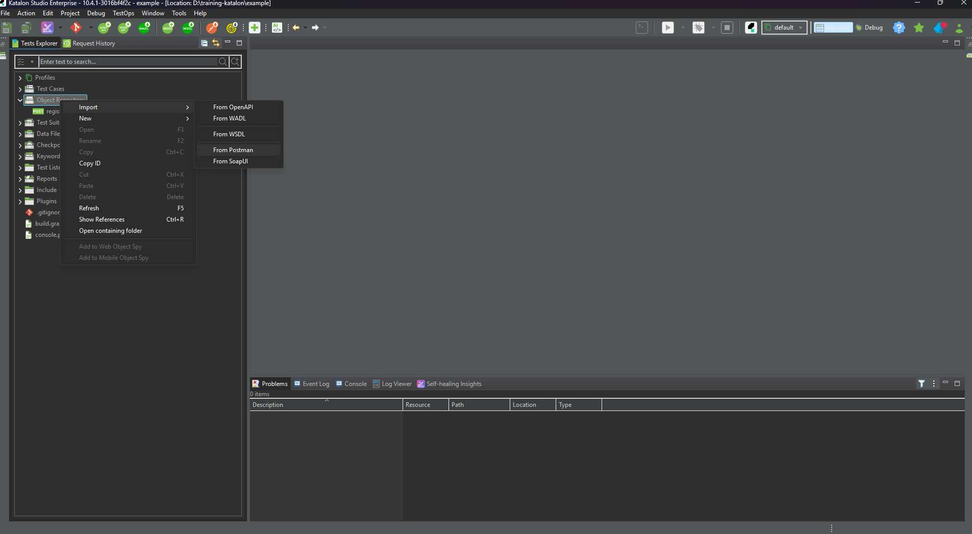This screenshot has width=972, height=534.
Task: Click the notifications megaphone icon
Action: click(x=939, y=28)
